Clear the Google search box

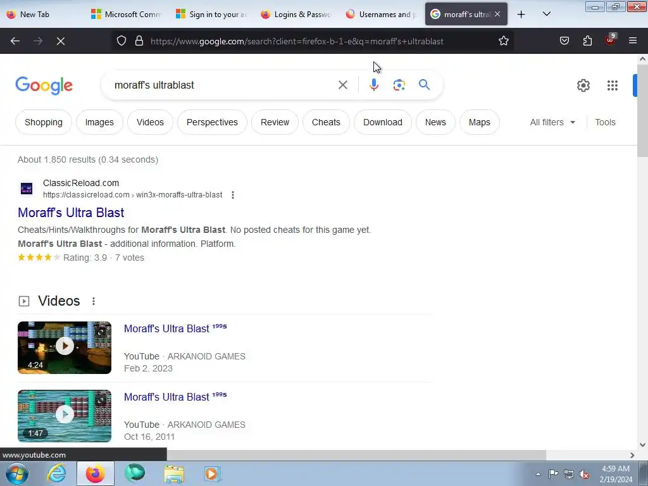[x=342, y=85]
